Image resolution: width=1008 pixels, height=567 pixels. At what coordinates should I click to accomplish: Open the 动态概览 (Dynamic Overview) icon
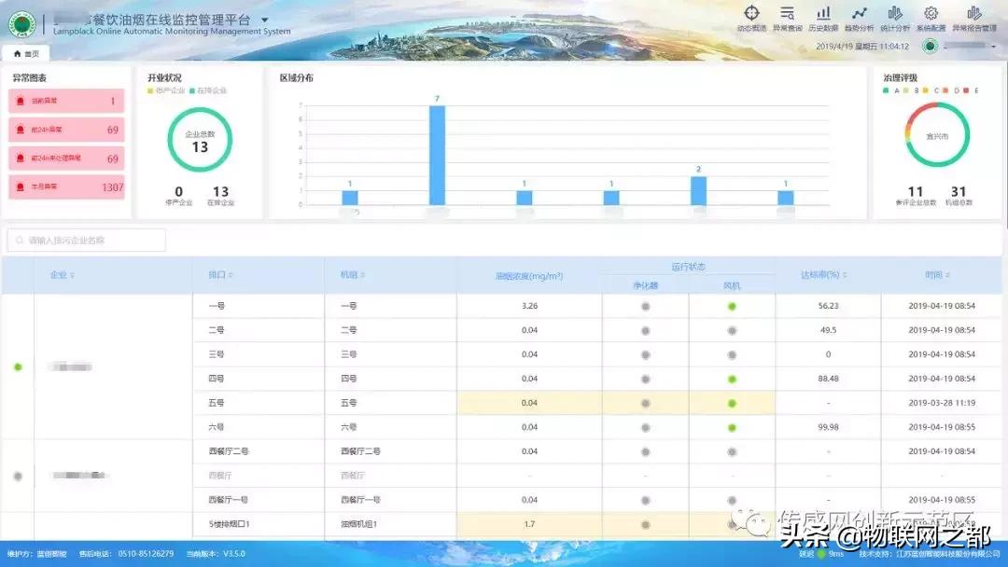click(x=749, y=19)
